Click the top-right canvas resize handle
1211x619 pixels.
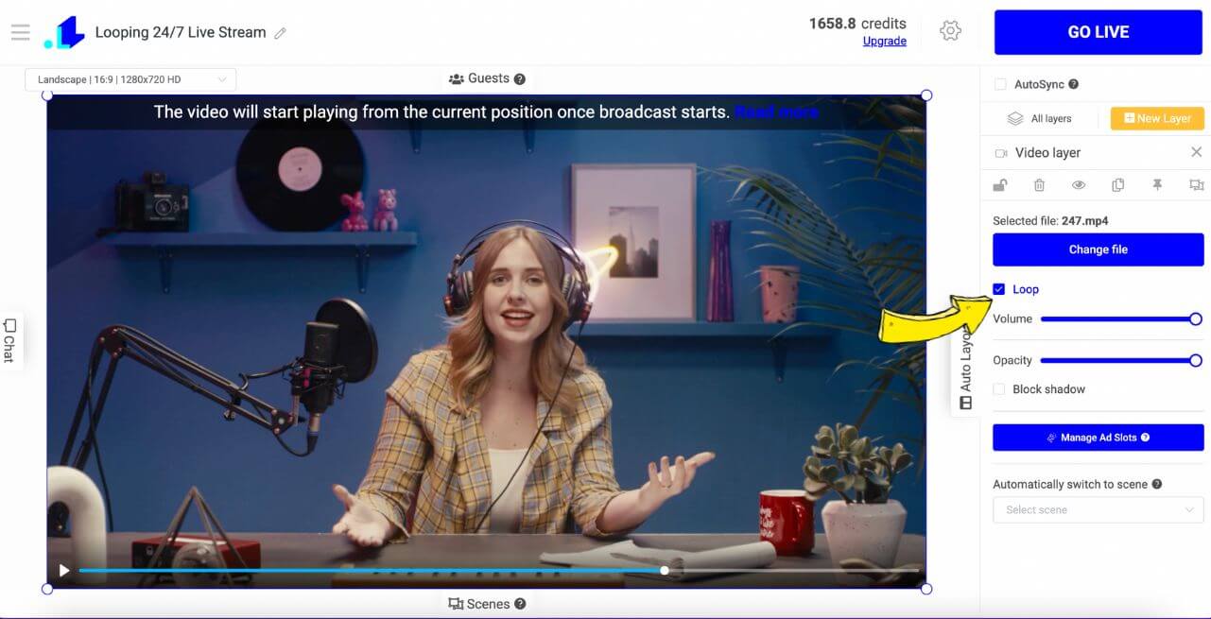coord(926,95)
